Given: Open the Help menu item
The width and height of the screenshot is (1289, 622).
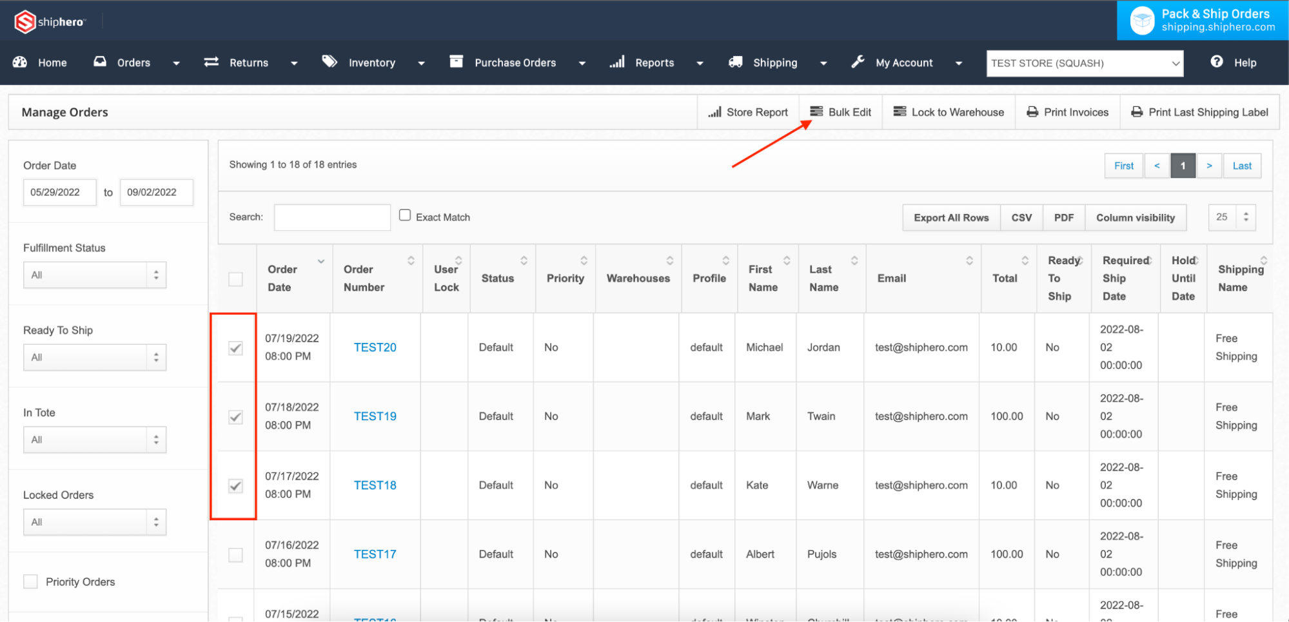Looking at the screenshot, I should pos(1245,63).
